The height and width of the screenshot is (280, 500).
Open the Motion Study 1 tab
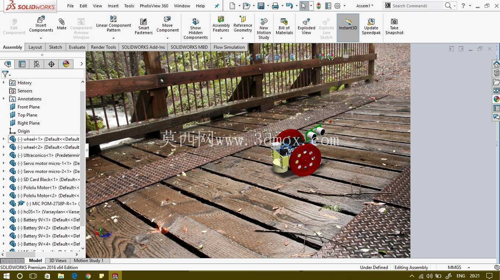[x=88, y=261]
